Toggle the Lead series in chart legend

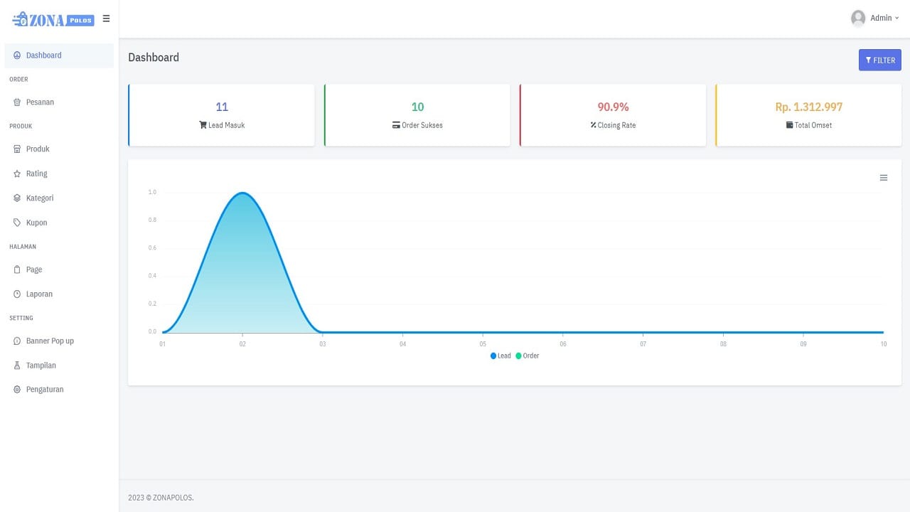tap(500, 356)
